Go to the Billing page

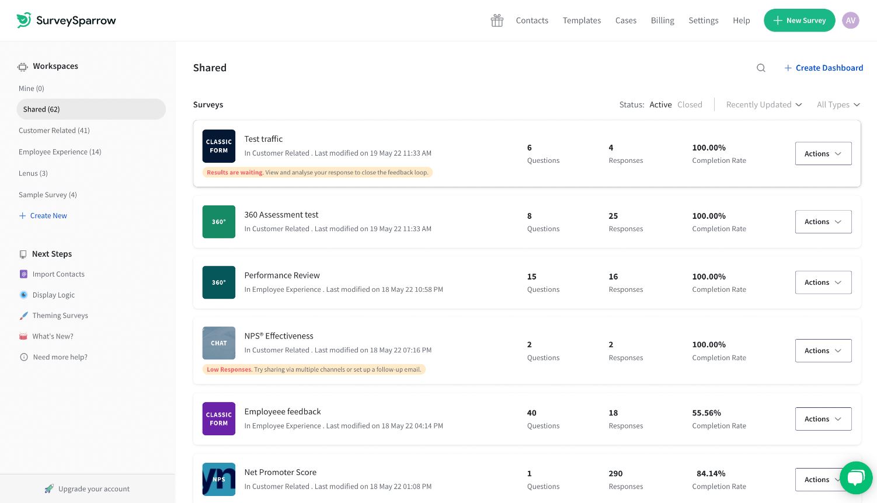click(662, 20)
